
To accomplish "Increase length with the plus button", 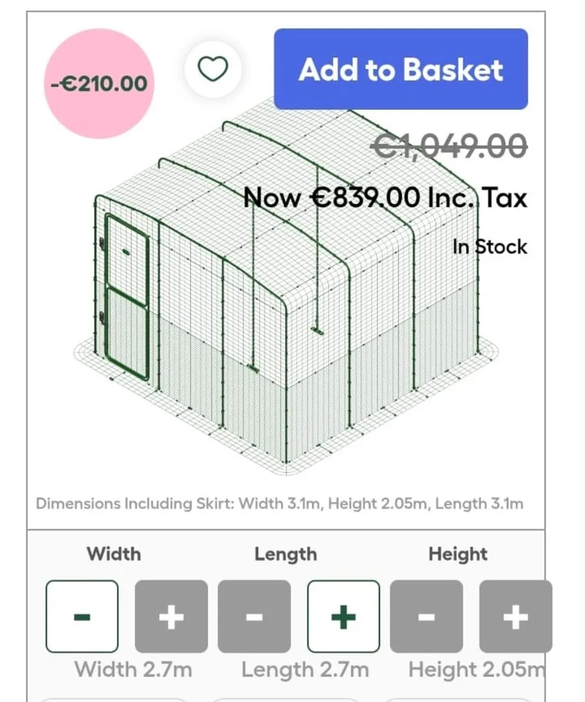I will click(343, 616).
